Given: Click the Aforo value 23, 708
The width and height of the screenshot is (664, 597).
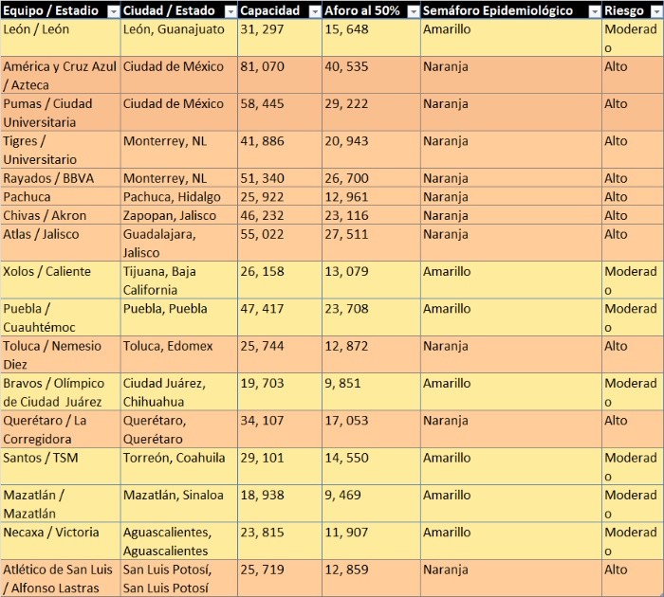Looking at the screenshot, I should (369, 309).
